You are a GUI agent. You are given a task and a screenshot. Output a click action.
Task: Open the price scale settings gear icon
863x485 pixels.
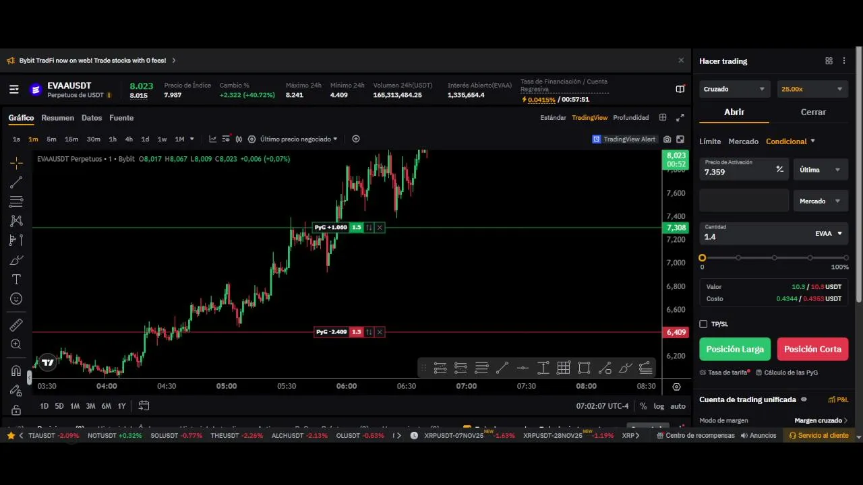point(676,387)
